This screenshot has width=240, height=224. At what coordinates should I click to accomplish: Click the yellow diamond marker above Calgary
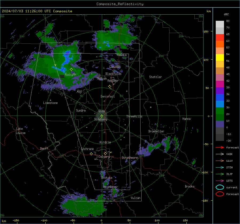click(x=105, y=153)
